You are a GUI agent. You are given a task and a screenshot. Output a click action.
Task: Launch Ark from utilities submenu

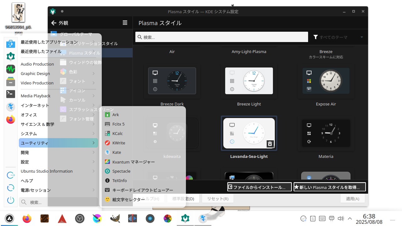tap(143, 115)
